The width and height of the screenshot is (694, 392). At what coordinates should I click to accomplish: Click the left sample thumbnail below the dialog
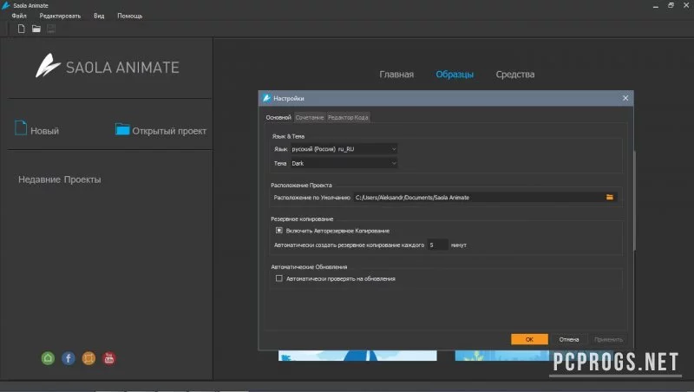[x=357, y=356]
